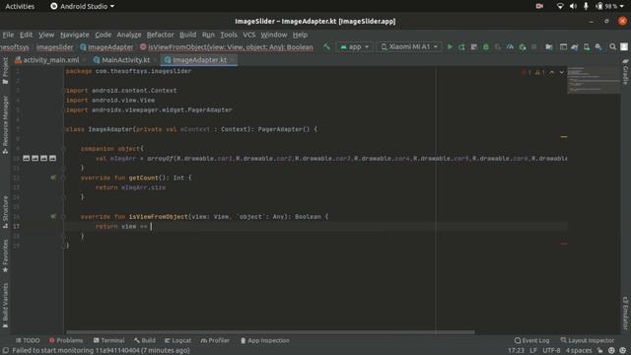Collapse the companion object fold marker
The width and height of the screenshot is (631, 355).
[63, 149]
